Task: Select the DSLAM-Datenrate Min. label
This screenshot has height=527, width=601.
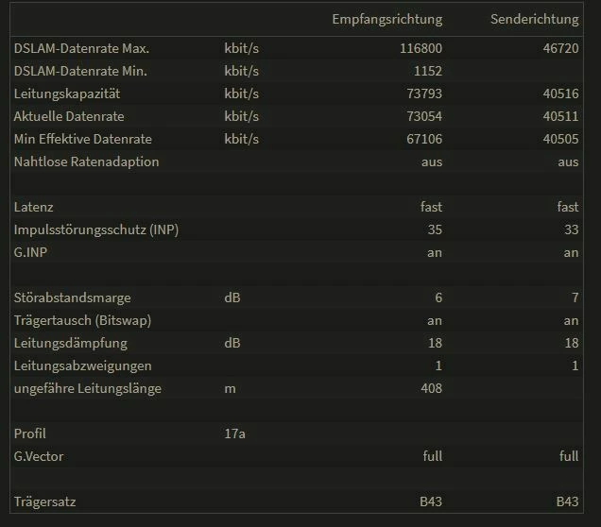Action: [x=80, y=70]
